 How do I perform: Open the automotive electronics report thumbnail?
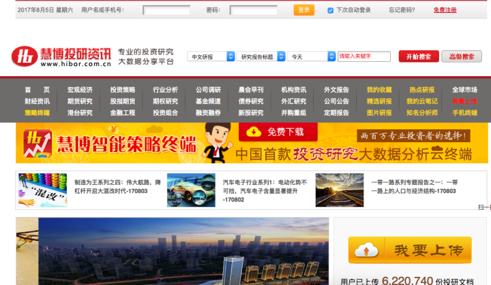[x=191, y=190]
